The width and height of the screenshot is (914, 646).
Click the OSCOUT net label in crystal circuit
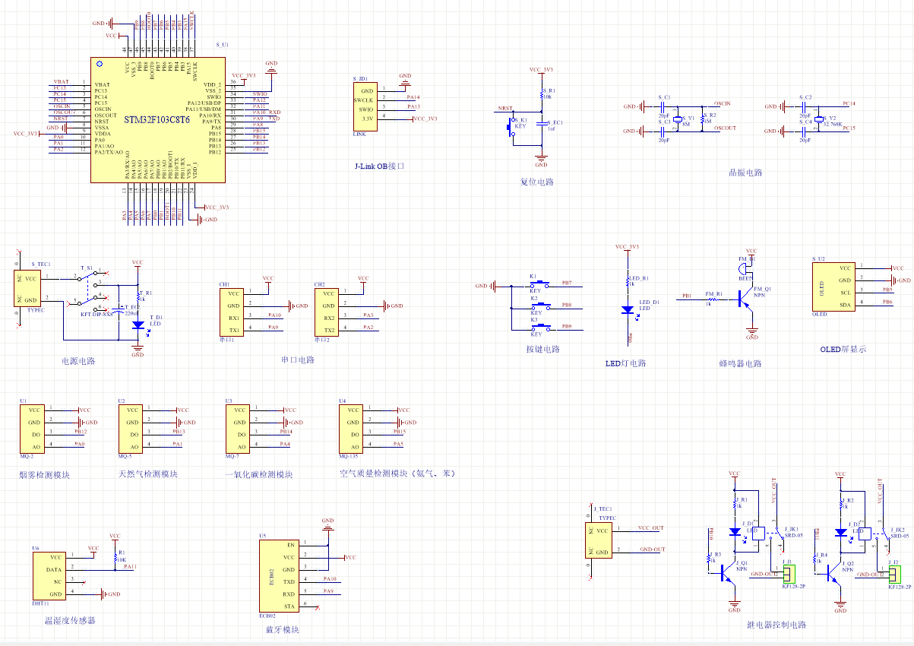point(726,128)
